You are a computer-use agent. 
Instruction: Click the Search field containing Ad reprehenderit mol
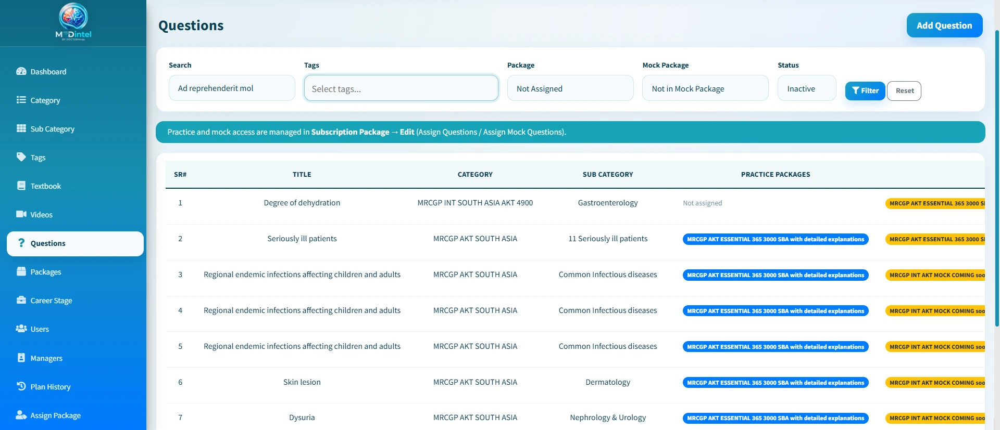pos(232,88)
